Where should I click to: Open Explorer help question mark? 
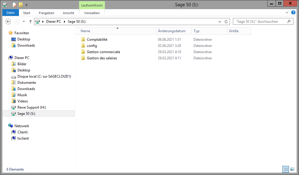[293, 12]
